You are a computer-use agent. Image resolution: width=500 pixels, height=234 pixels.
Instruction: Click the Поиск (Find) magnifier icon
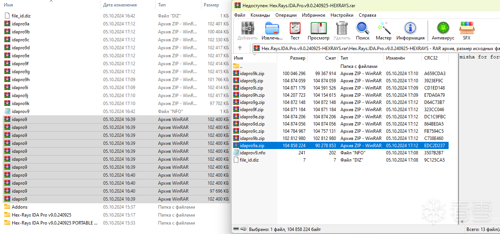click(363, 28)
